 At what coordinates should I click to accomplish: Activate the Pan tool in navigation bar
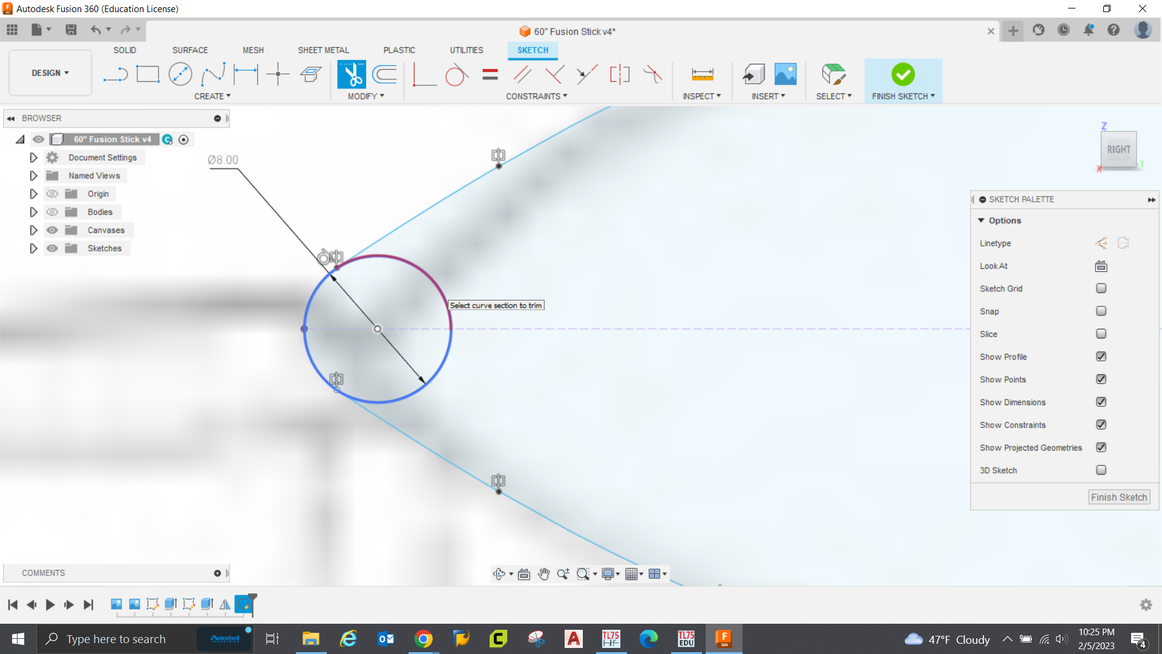pos(543,573)
